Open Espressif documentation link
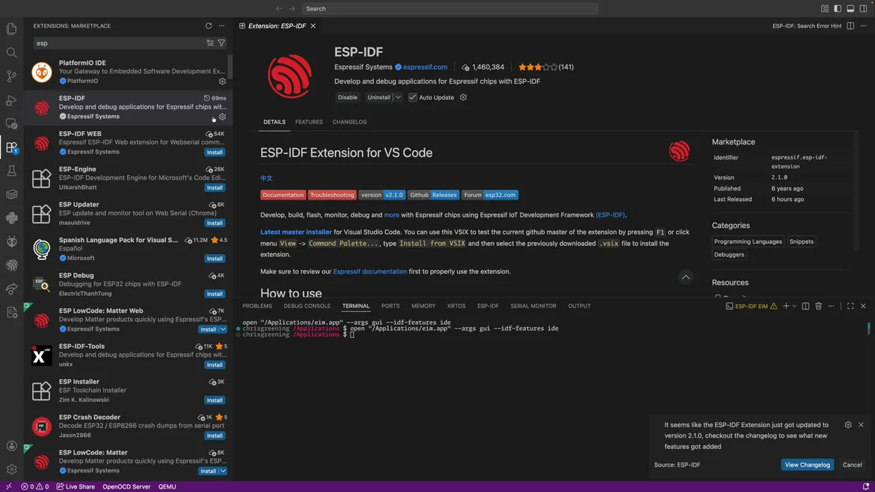This screenshot has height=492, width=875. [x=370, y=271]
